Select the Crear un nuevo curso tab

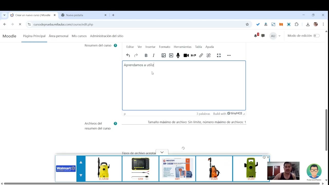(x=33, y=15)
